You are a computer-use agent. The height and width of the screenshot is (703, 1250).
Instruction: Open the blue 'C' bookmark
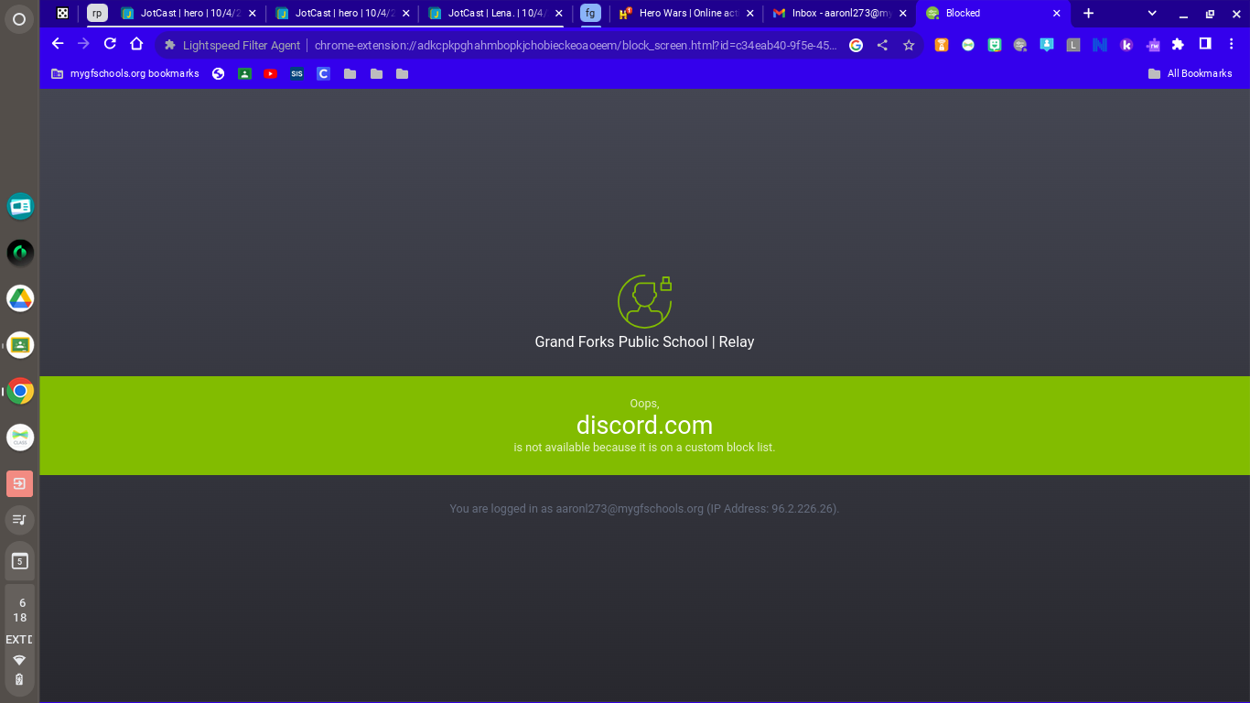tap(323, 73)
